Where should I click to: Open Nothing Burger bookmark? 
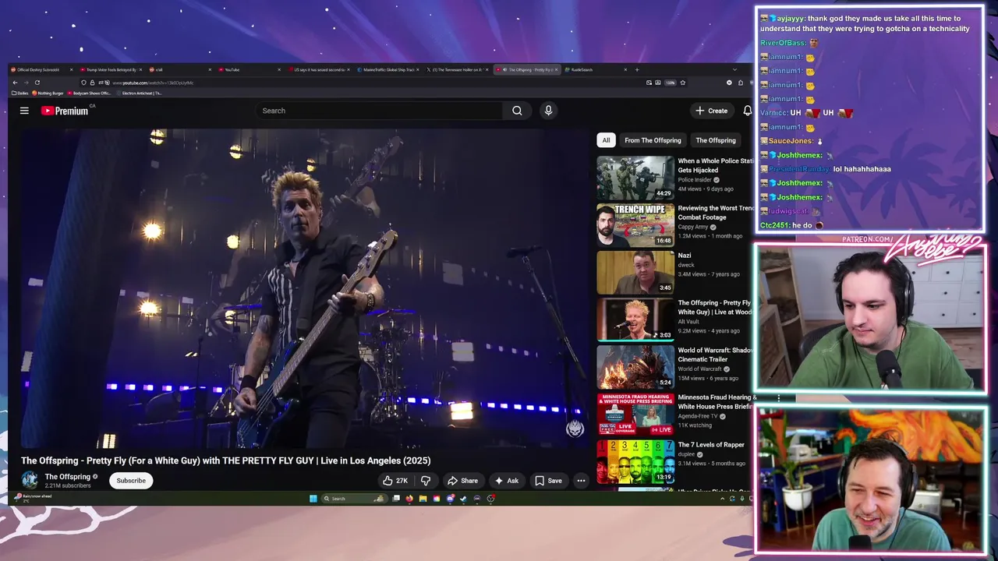[x=48, y=93]
